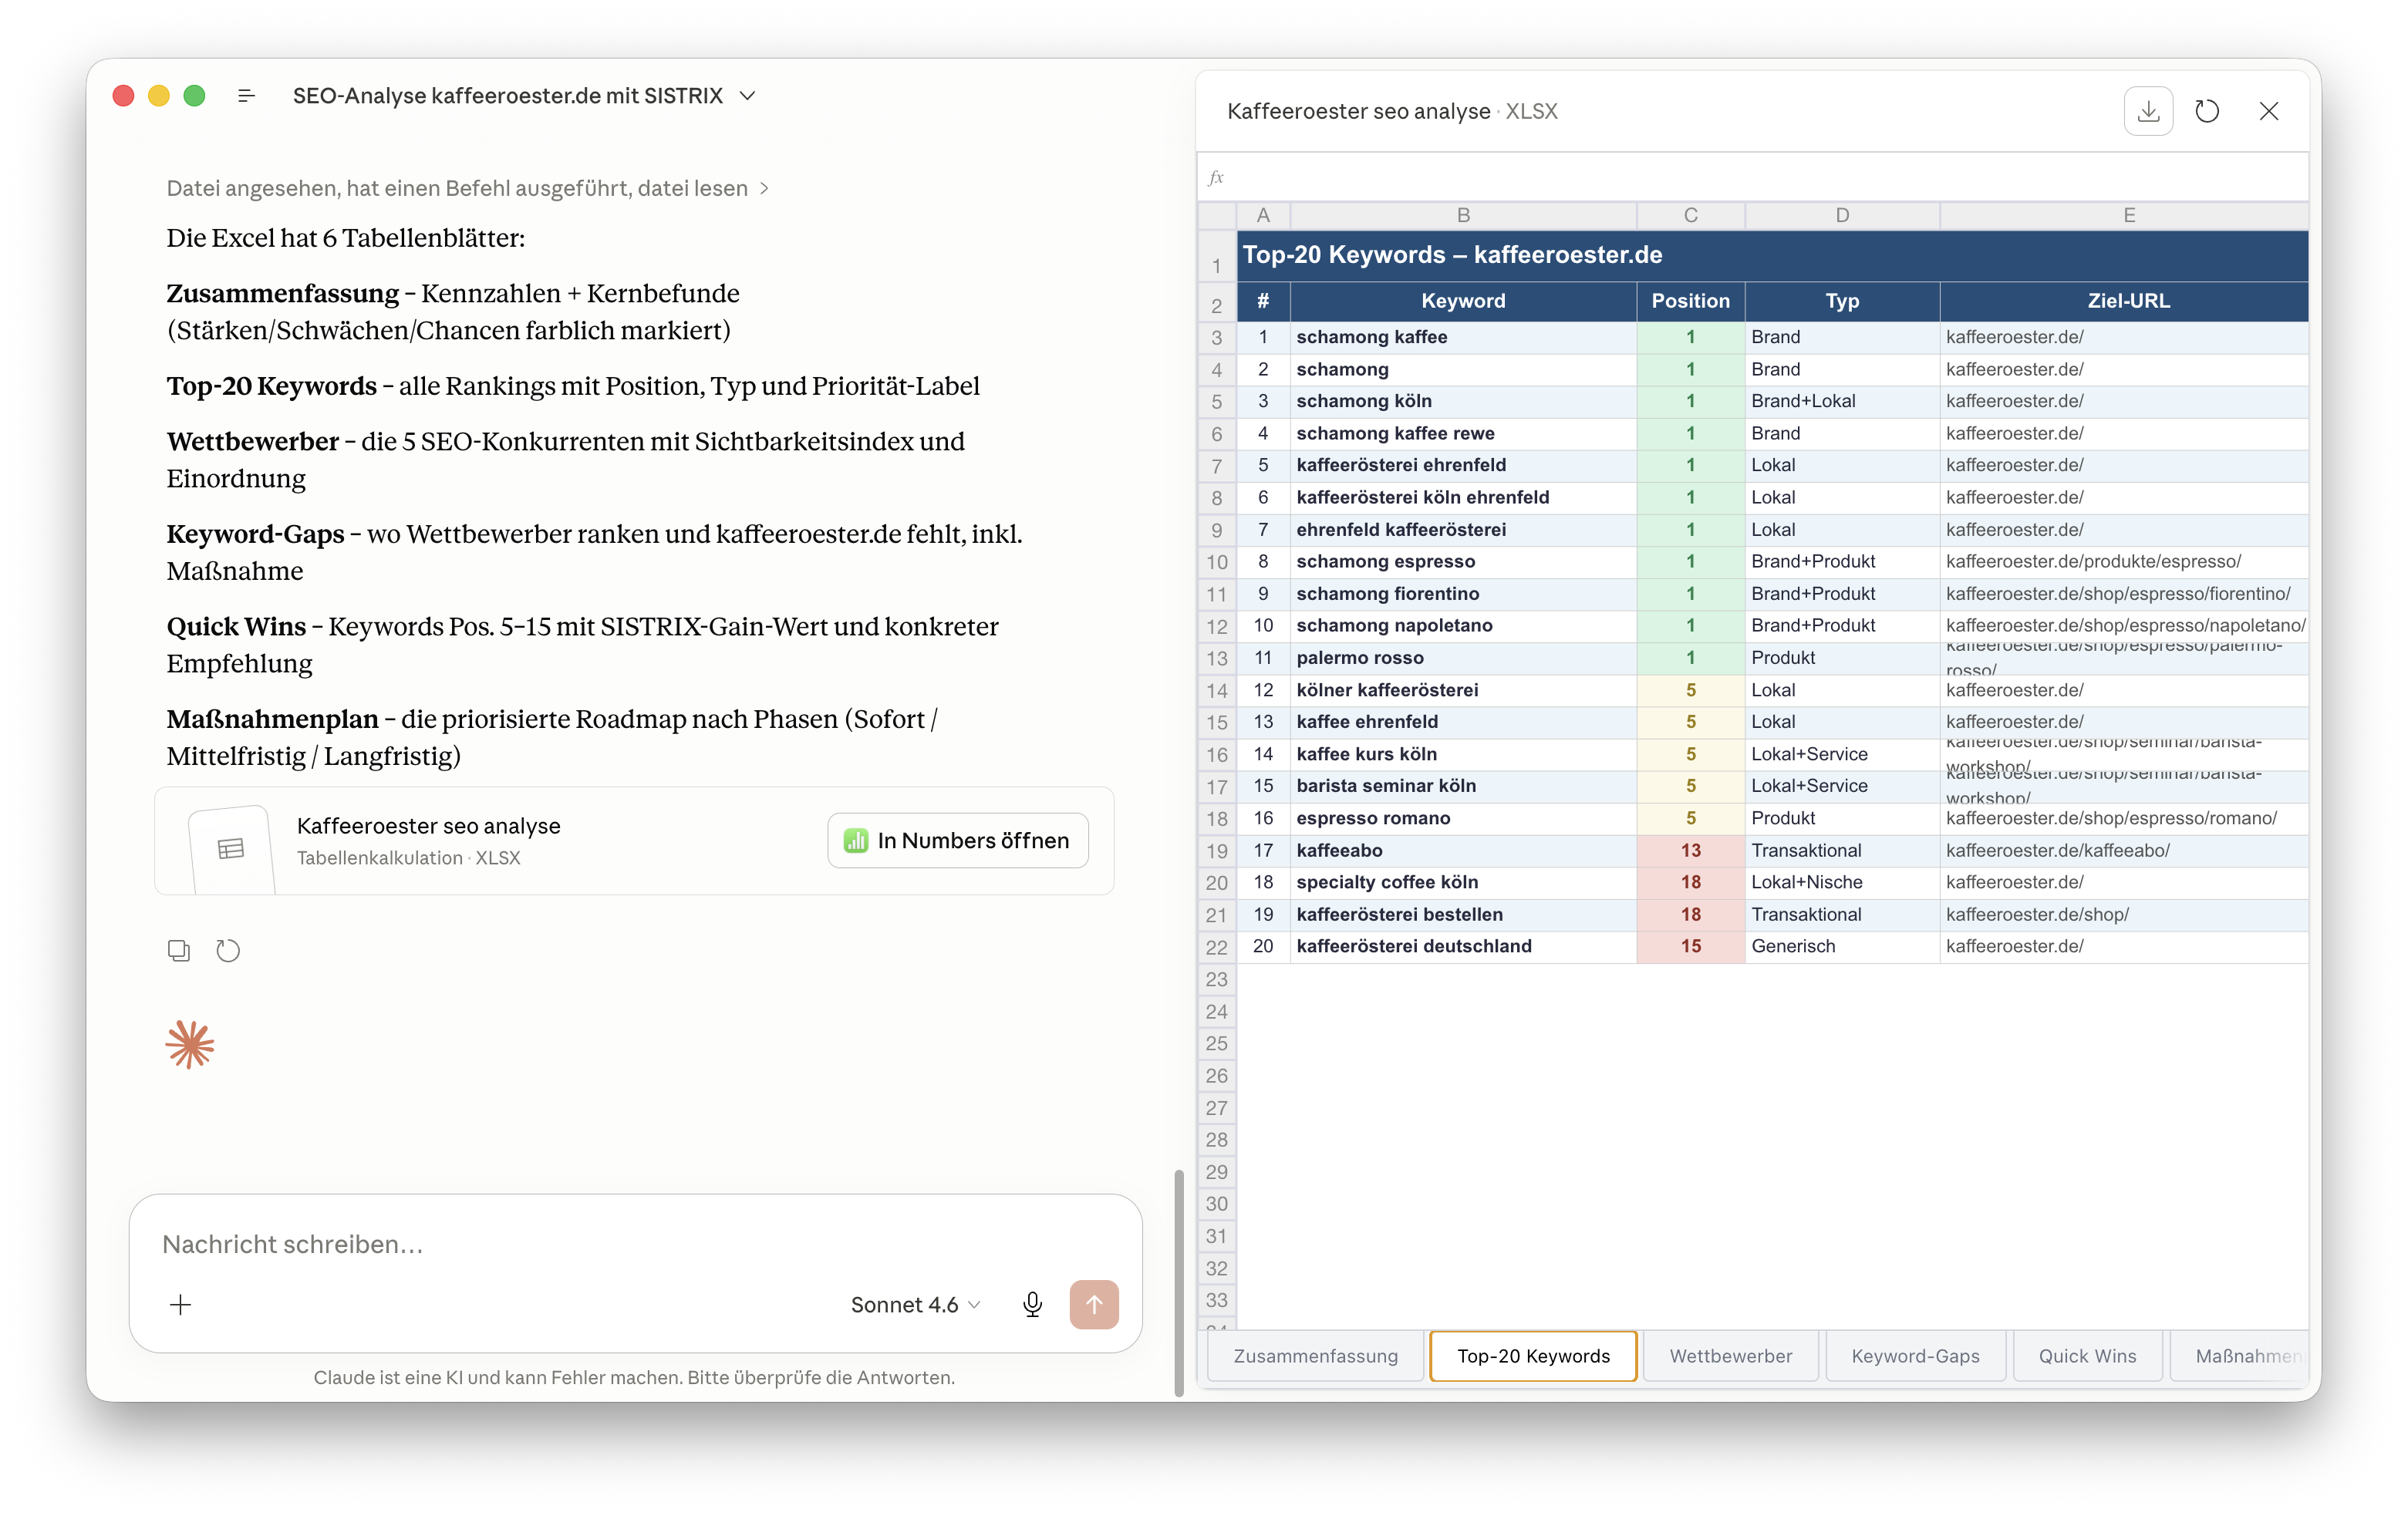
Task: Start voice input with microphone
Action: click(x=1033, y=1304)
